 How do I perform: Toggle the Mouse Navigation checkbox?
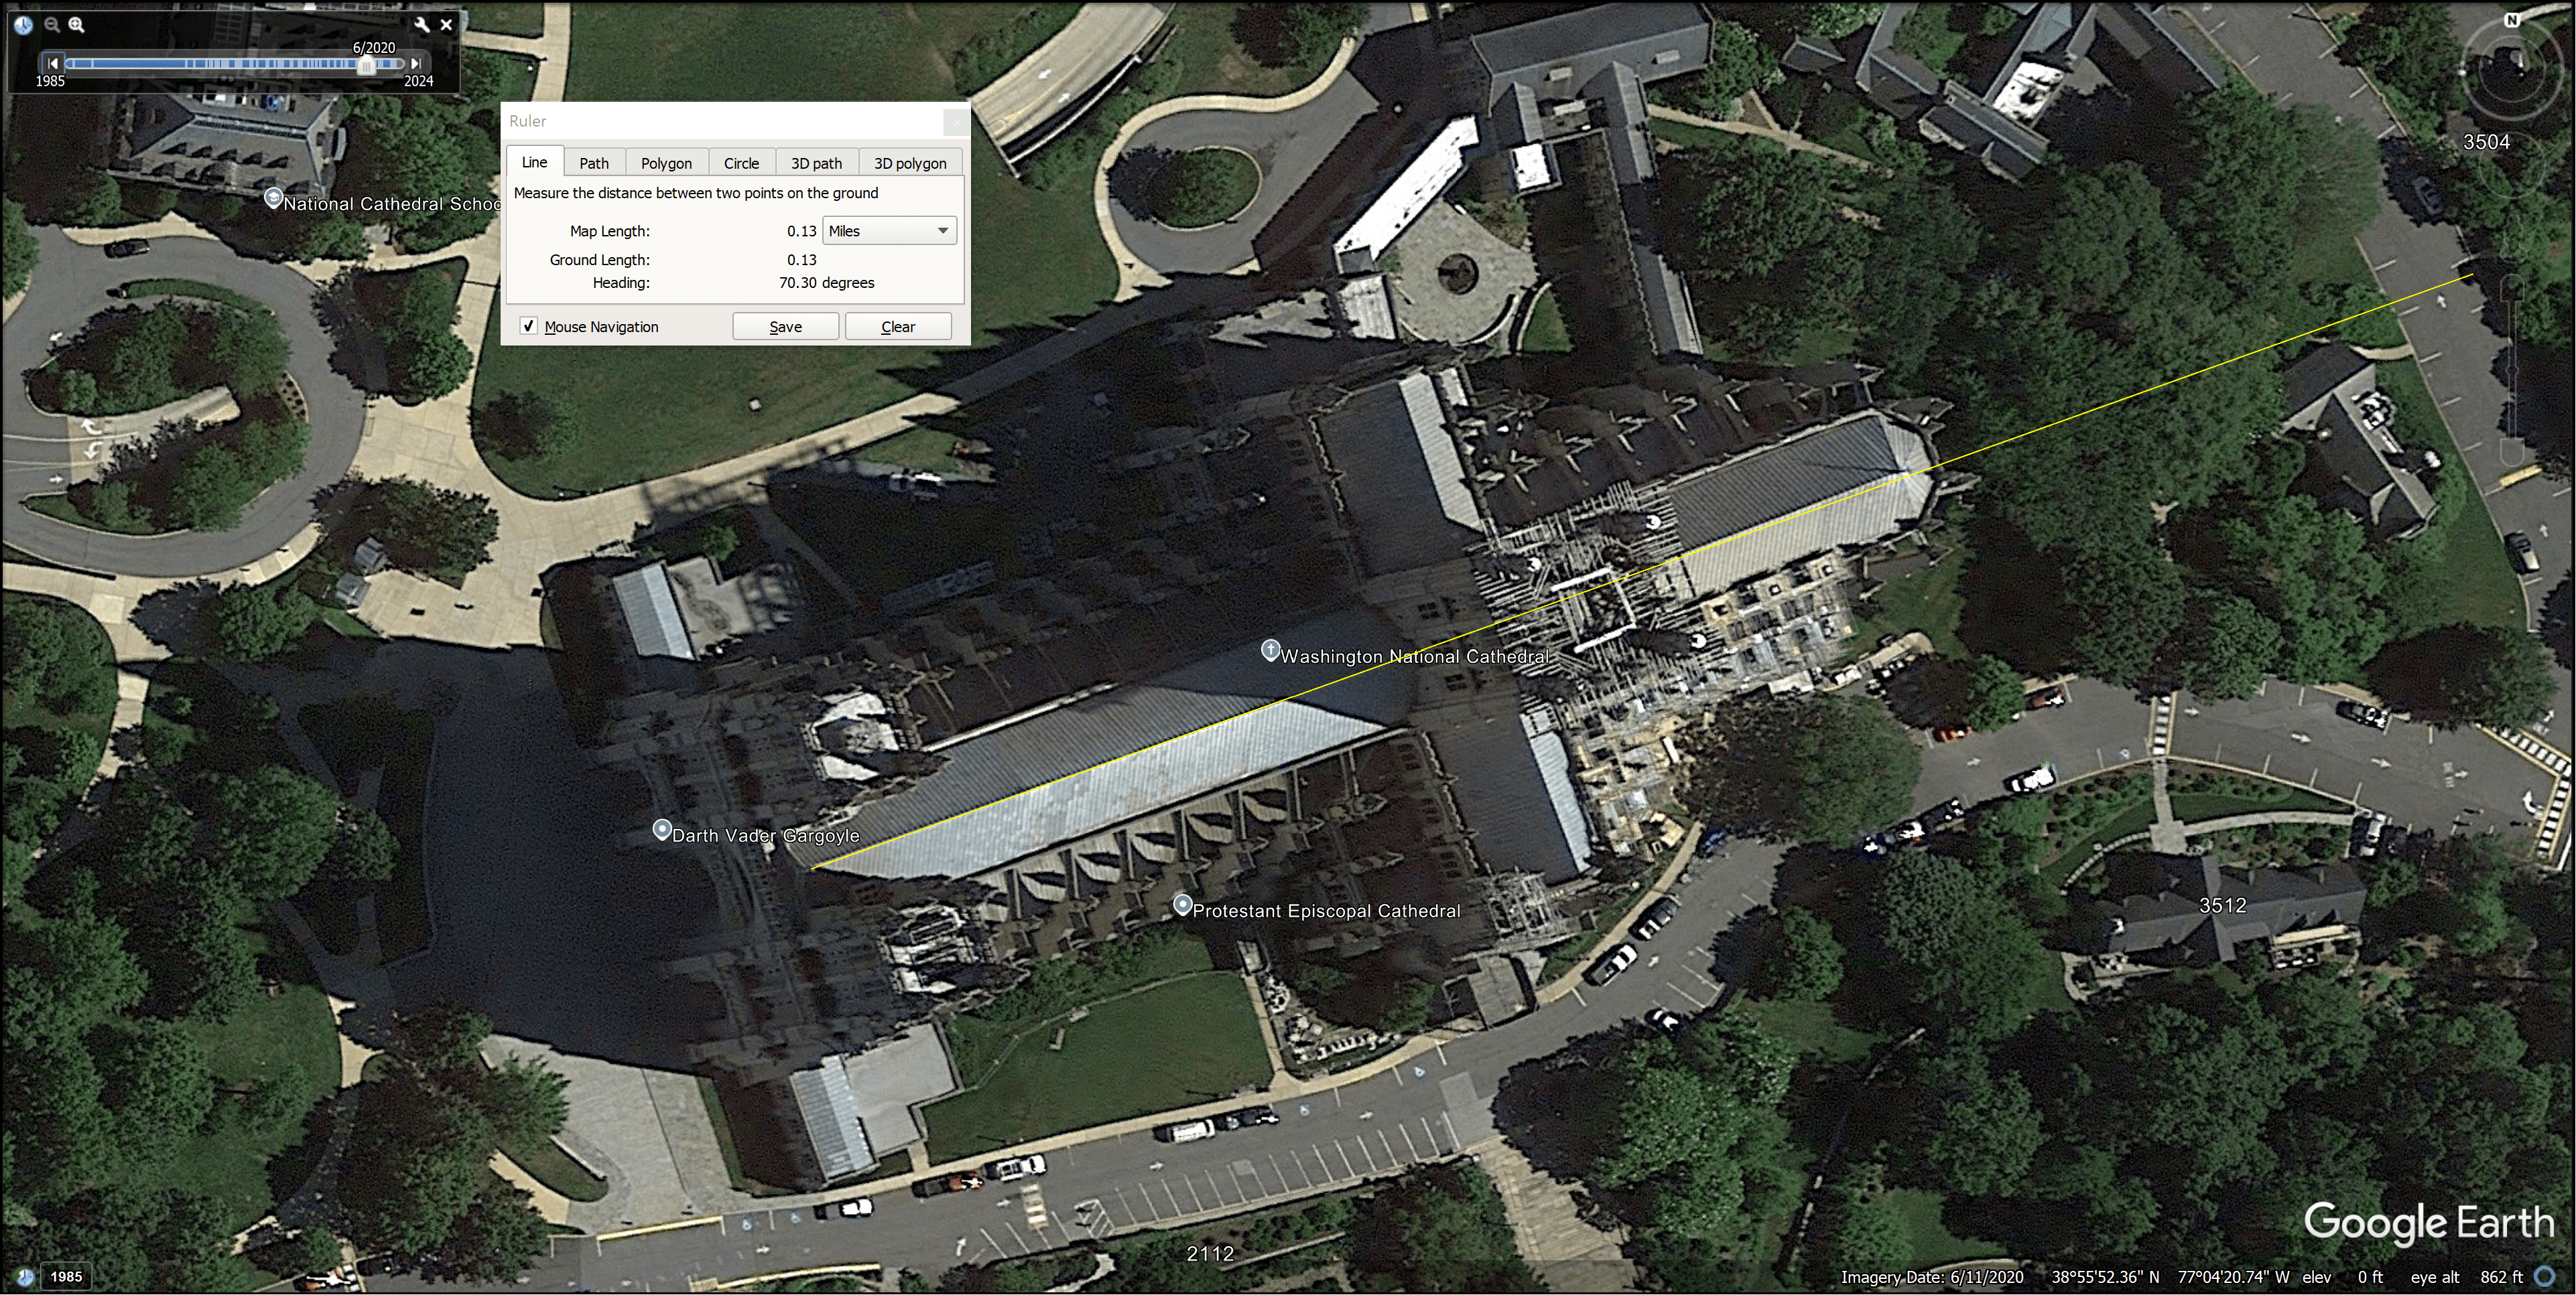[x=529, y=325]
